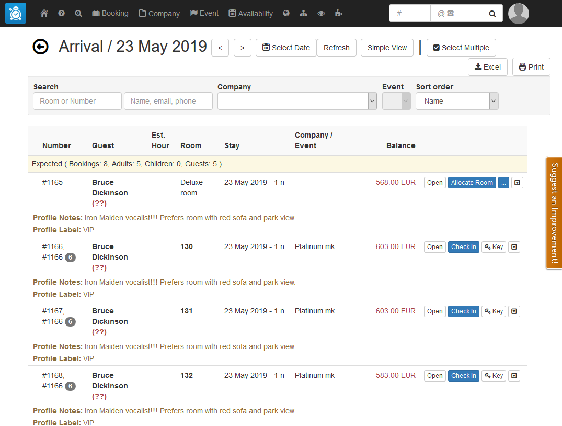Click the sitemap hierarchy icon

coord(303,14)
